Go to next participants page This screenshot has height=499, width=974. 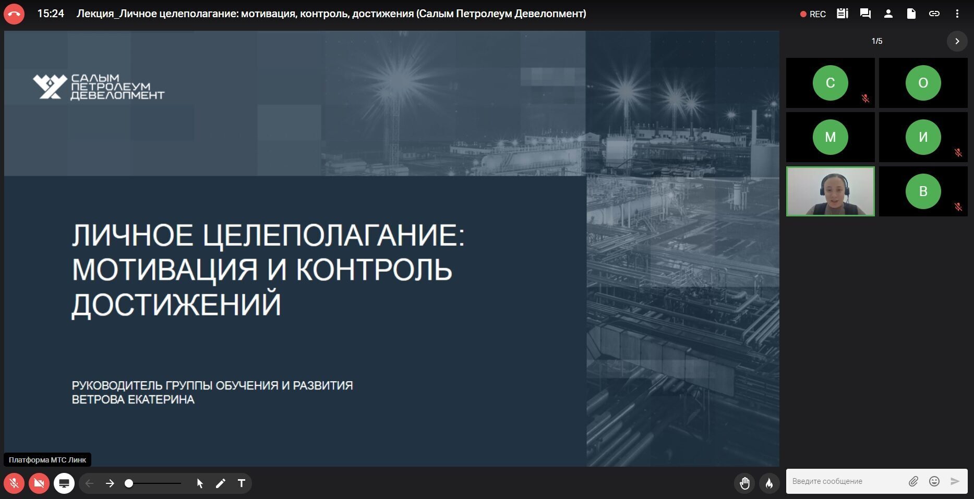click(957, 41)
